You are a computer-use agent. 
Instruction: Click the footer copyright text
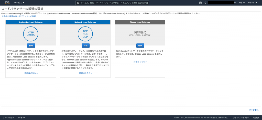(201, 118)
